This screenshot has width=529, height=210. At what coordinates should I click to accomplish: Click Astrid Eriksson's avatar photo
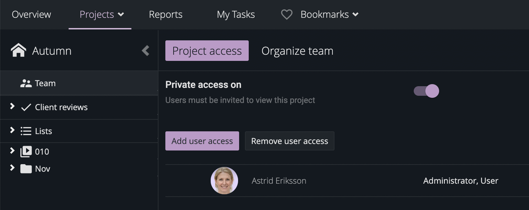[224, 181]
